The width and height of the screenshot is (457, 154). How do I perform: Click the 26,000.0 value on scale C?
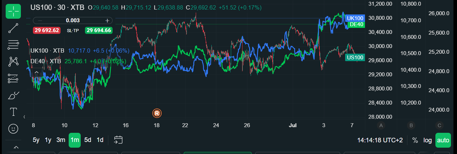click(439, 13)
